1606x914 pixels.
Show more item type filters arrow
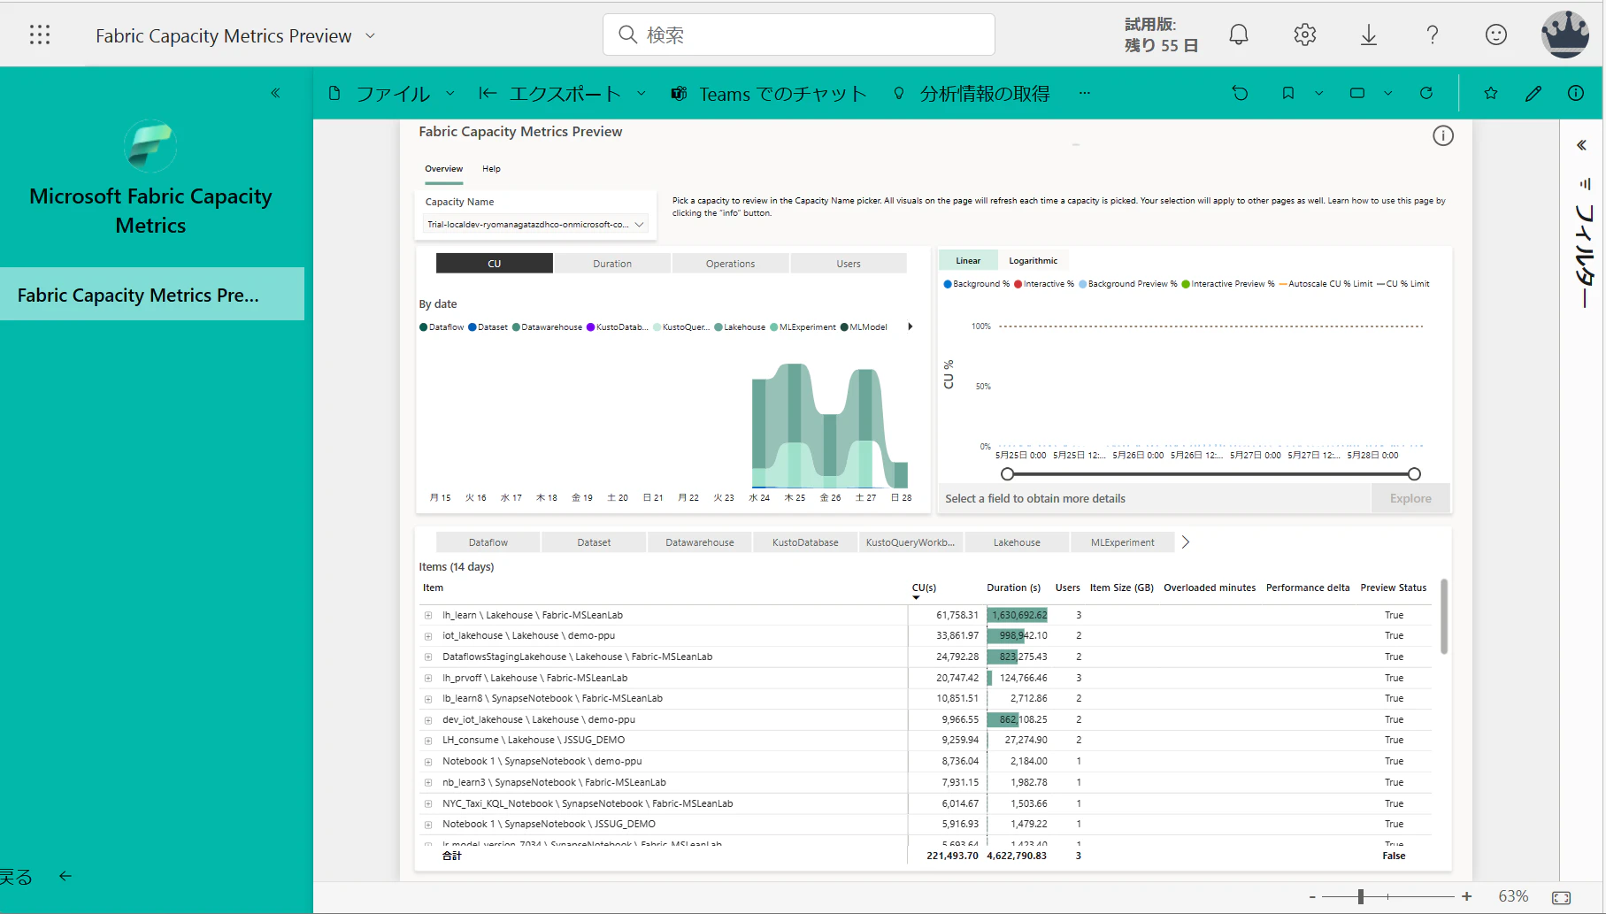click(x=1186, y=542)
